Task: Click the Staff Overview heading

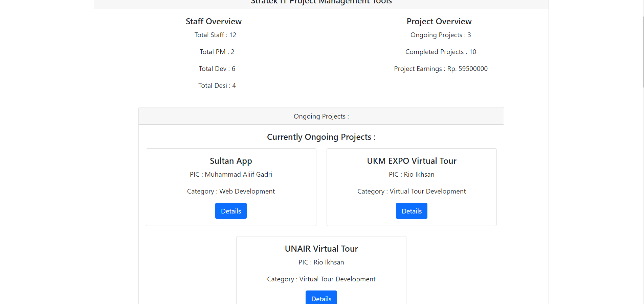Action: click(x=214, y=21)
